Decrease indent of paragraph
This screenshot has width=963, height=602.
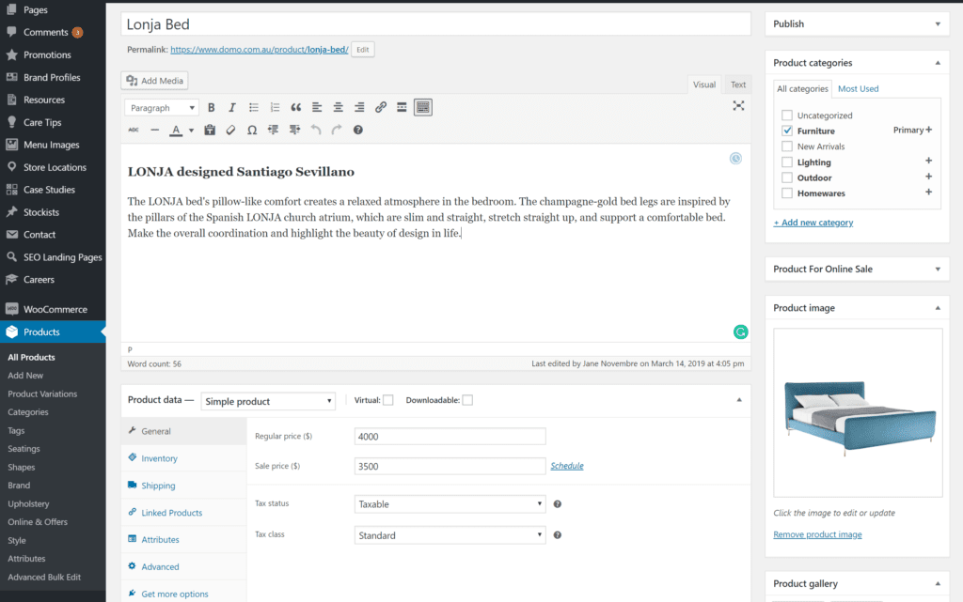[x=274, y=130]
